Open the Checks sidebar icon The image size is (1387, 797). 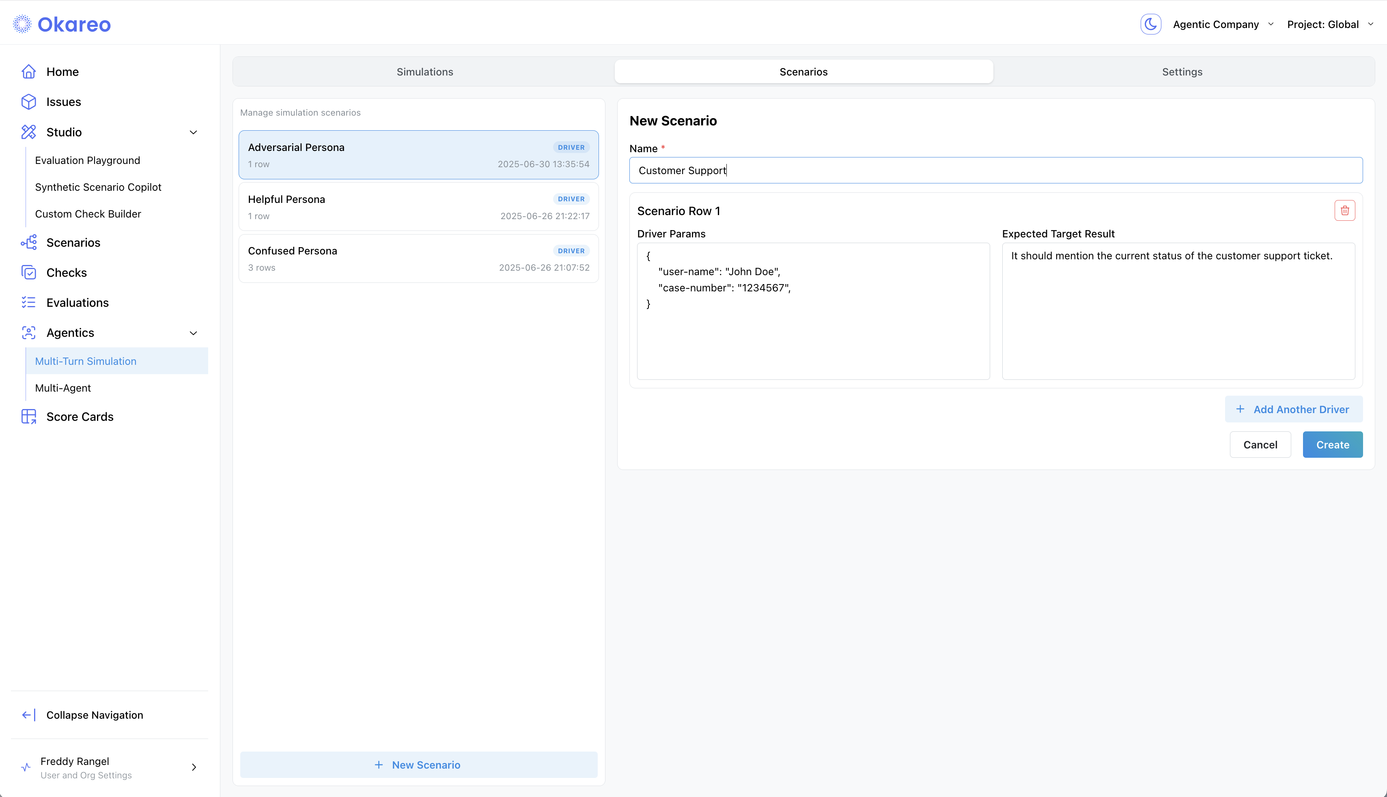pyautogui.click(x=28, y=273)
